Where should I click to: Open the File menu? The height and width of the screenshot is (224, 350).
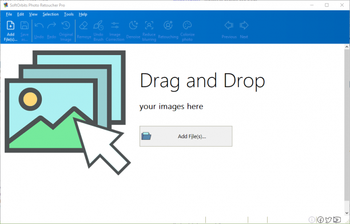9,14
